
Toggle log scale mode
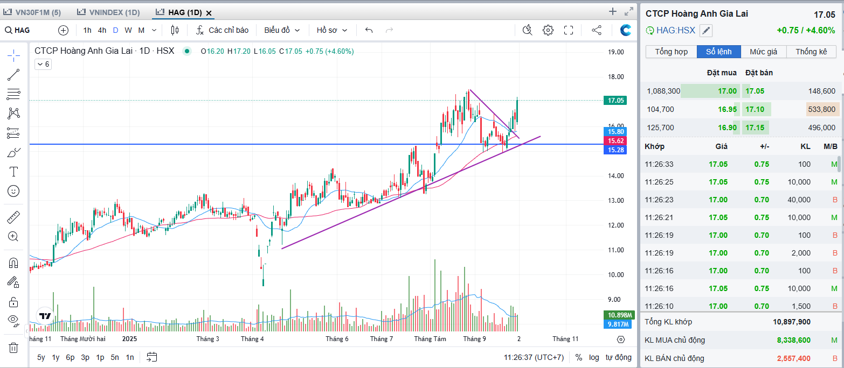pyautogui.click(x=594, y=357)
